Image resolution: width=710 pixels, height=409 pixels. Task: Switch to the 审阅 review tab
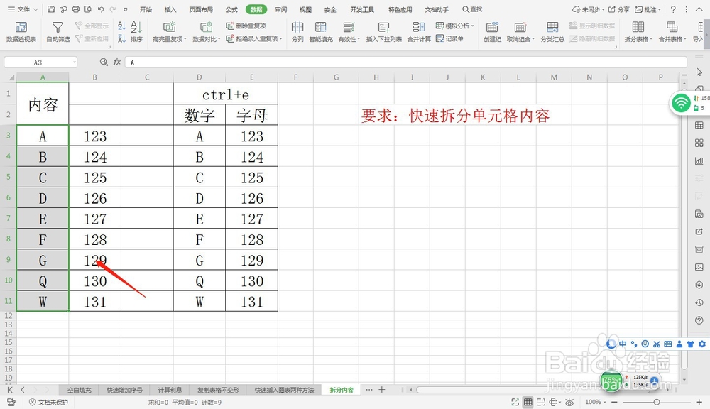point(280,9)
